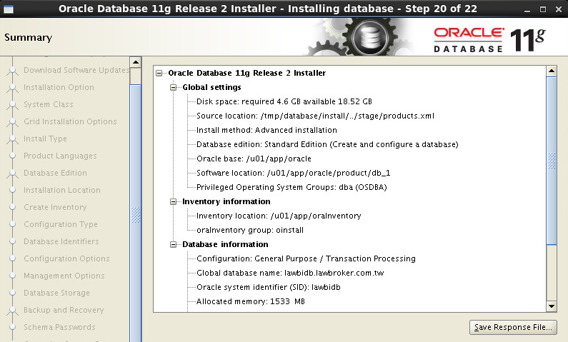Select Configuration Type step
This screenshot has width=568, height=342.
click(x=61, y=224)
